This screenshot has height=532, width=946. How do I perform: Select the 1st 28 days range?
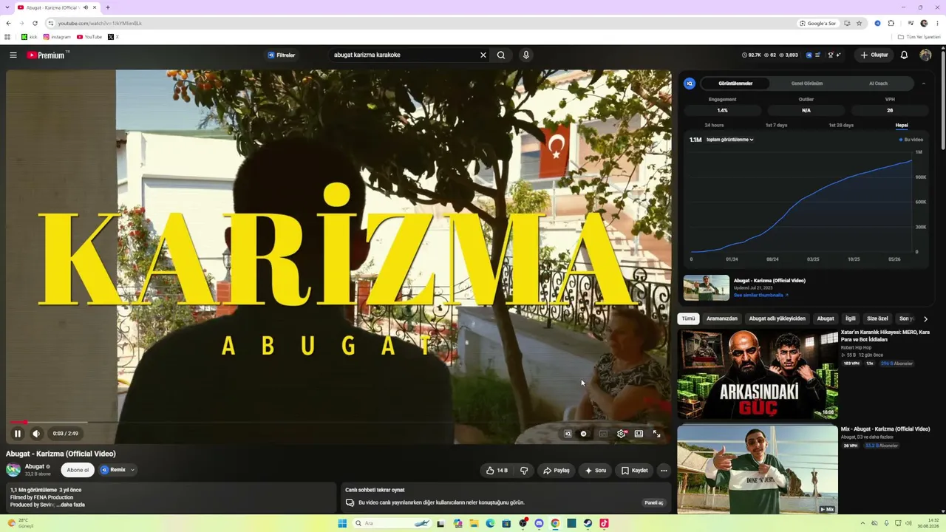tap(841, 125)
